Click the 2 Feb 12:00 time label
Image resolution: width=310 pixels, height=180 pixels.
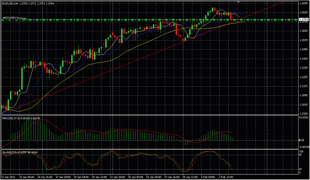pos(226,177)
